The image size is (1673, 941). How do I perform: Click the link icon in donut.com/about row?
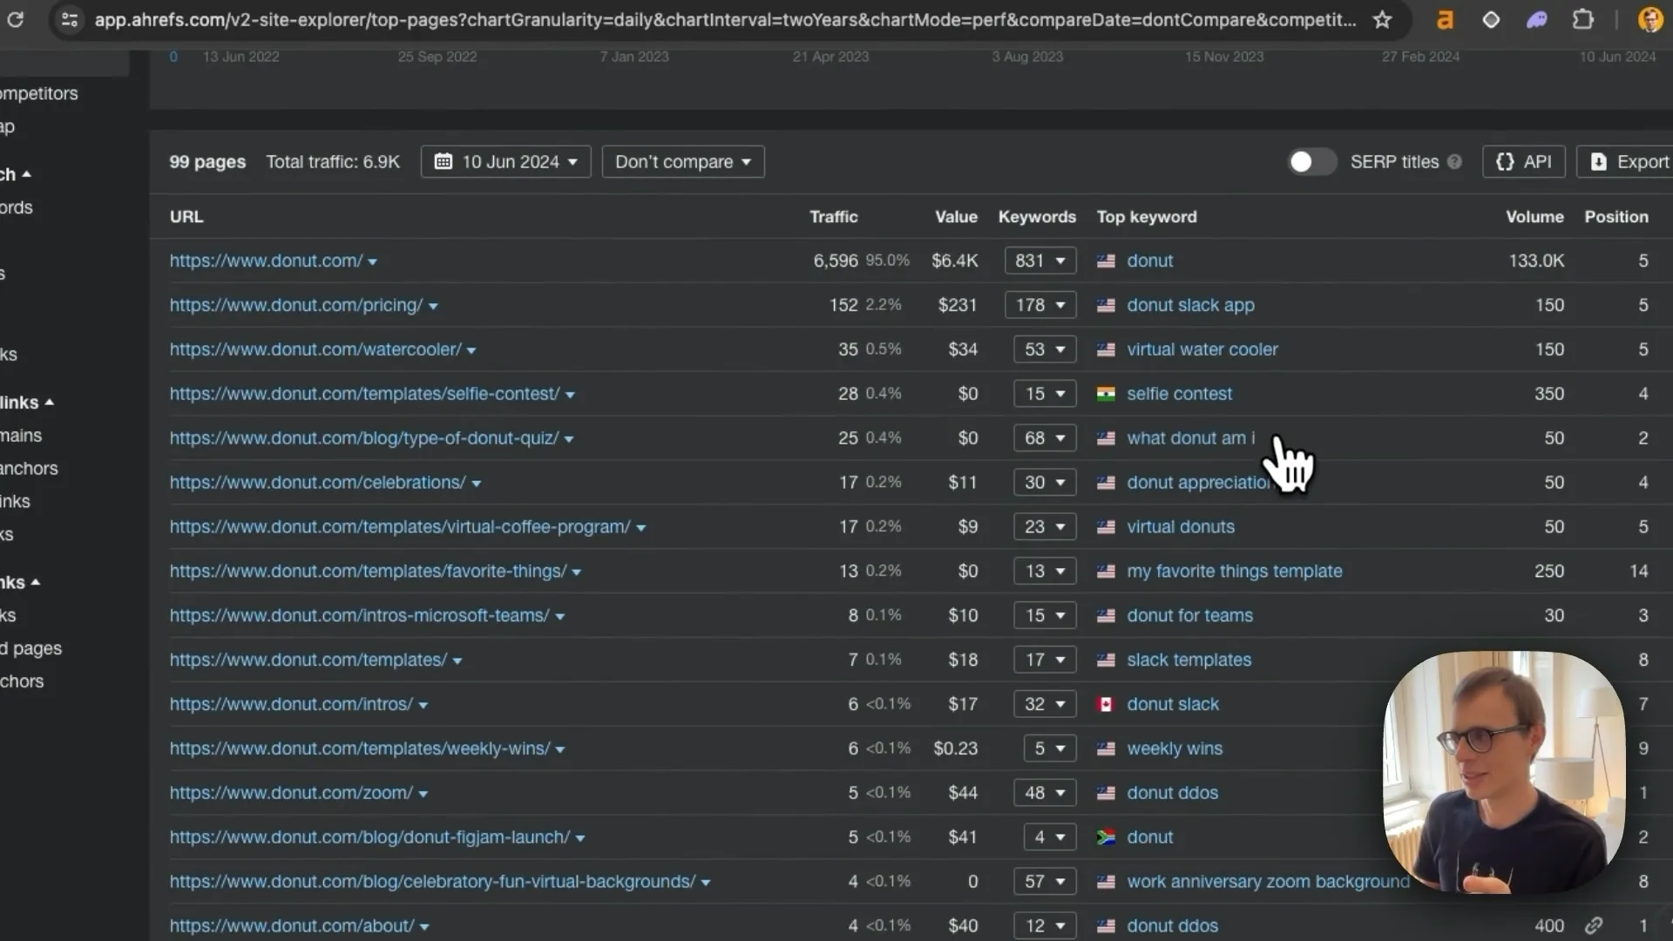1594,925
